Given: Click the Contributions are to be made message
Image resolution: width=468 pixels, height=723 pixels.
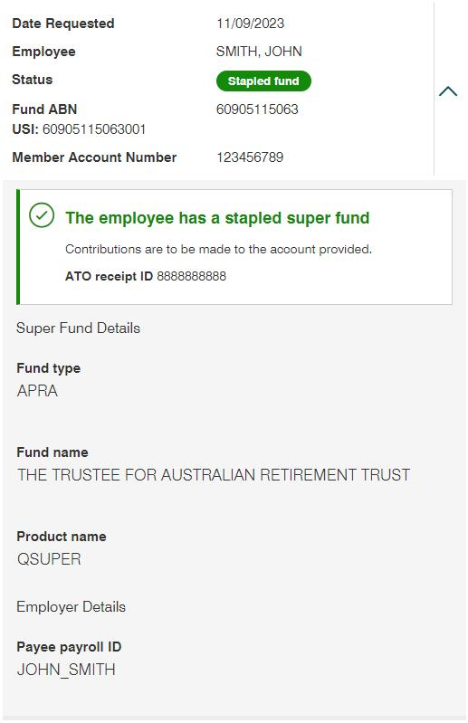Looking at the screenshot, I should tap(218, 250).
